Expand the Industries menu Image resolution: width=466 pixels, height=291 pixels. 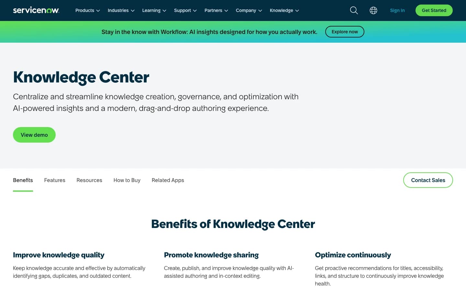pos(121,10)
